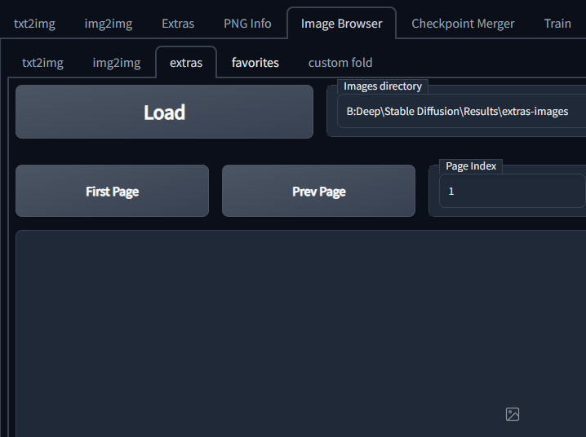Open the Extras main tab

[x=178, y=24]
